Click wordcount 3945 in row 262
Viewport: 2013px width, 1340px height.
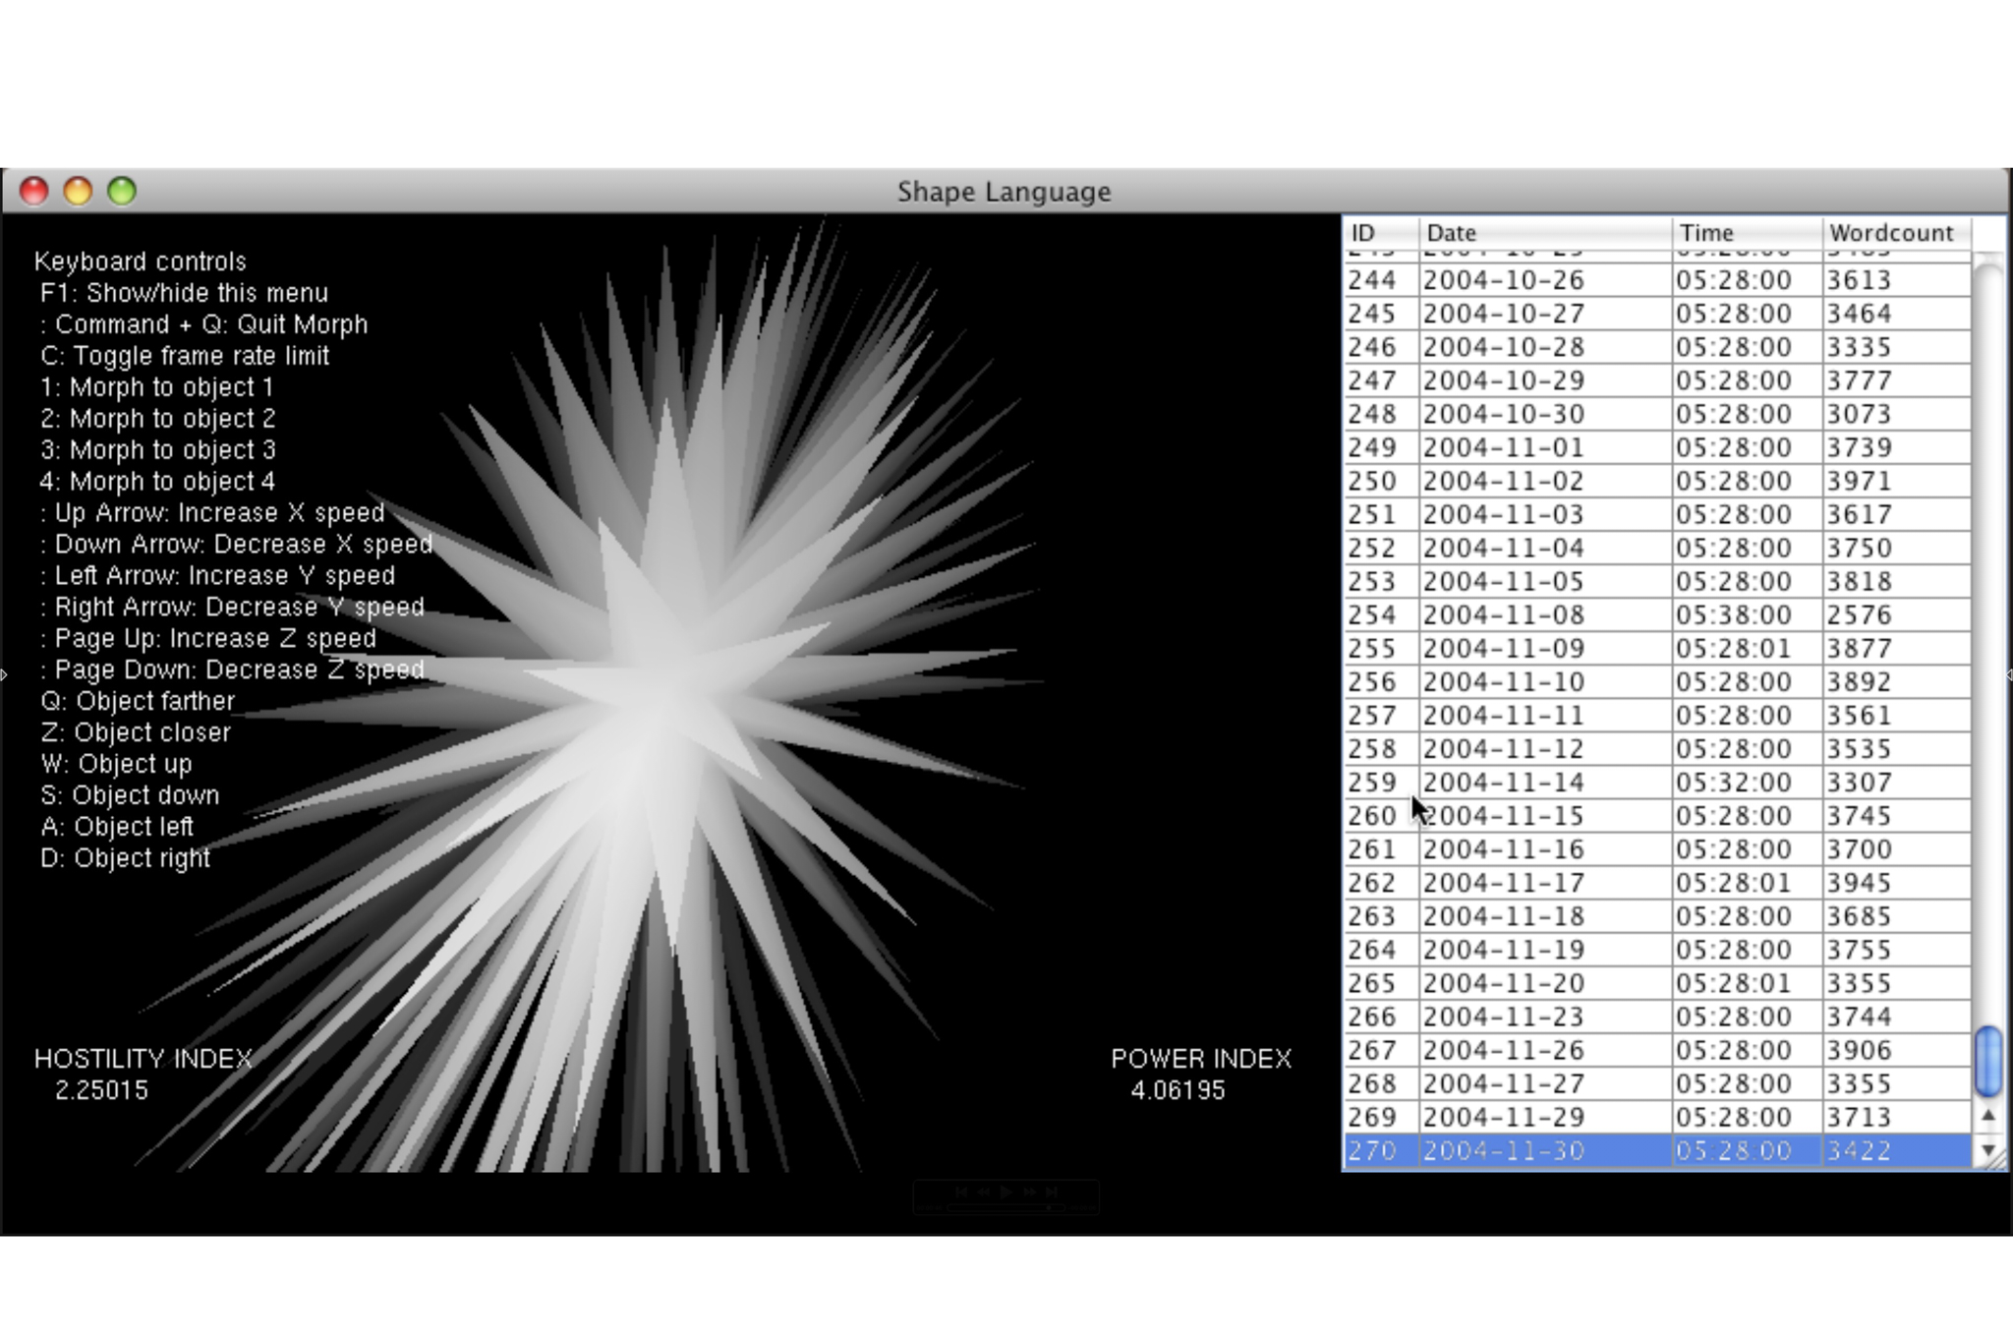pos(1859,883)
